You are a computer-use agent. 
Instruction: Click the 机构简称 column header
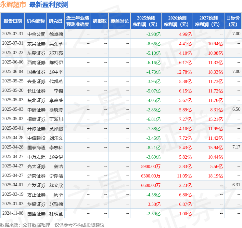[36, 21]
